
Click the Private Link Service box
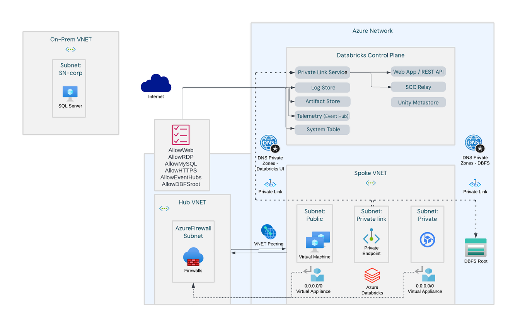[322, 72]
